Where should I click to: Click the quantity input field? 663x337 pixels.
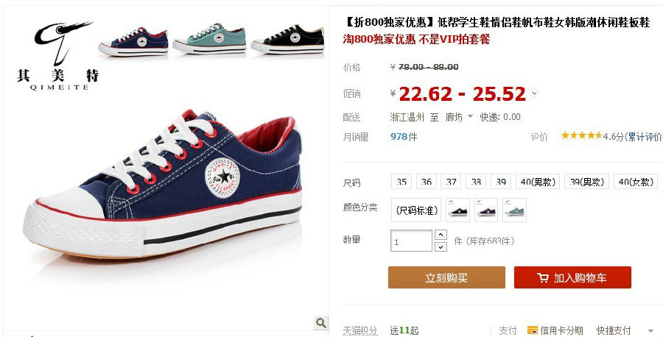411,241
